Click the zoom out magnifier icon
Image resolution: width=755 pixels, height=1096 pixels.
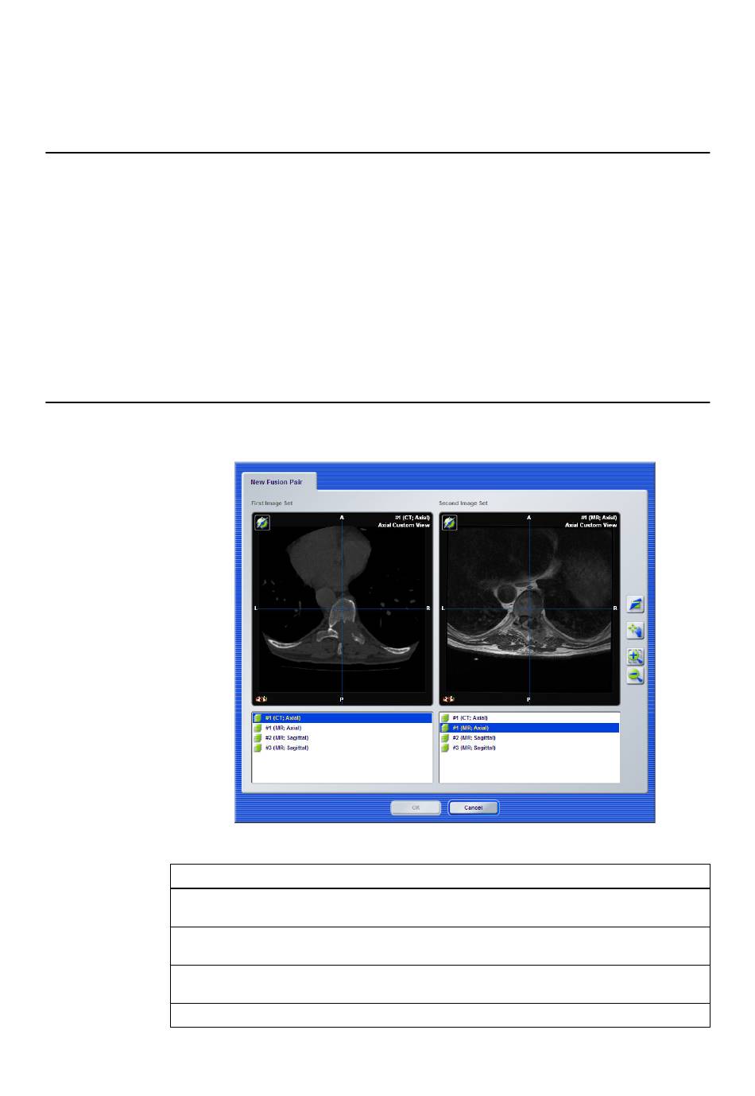point(635,675)
